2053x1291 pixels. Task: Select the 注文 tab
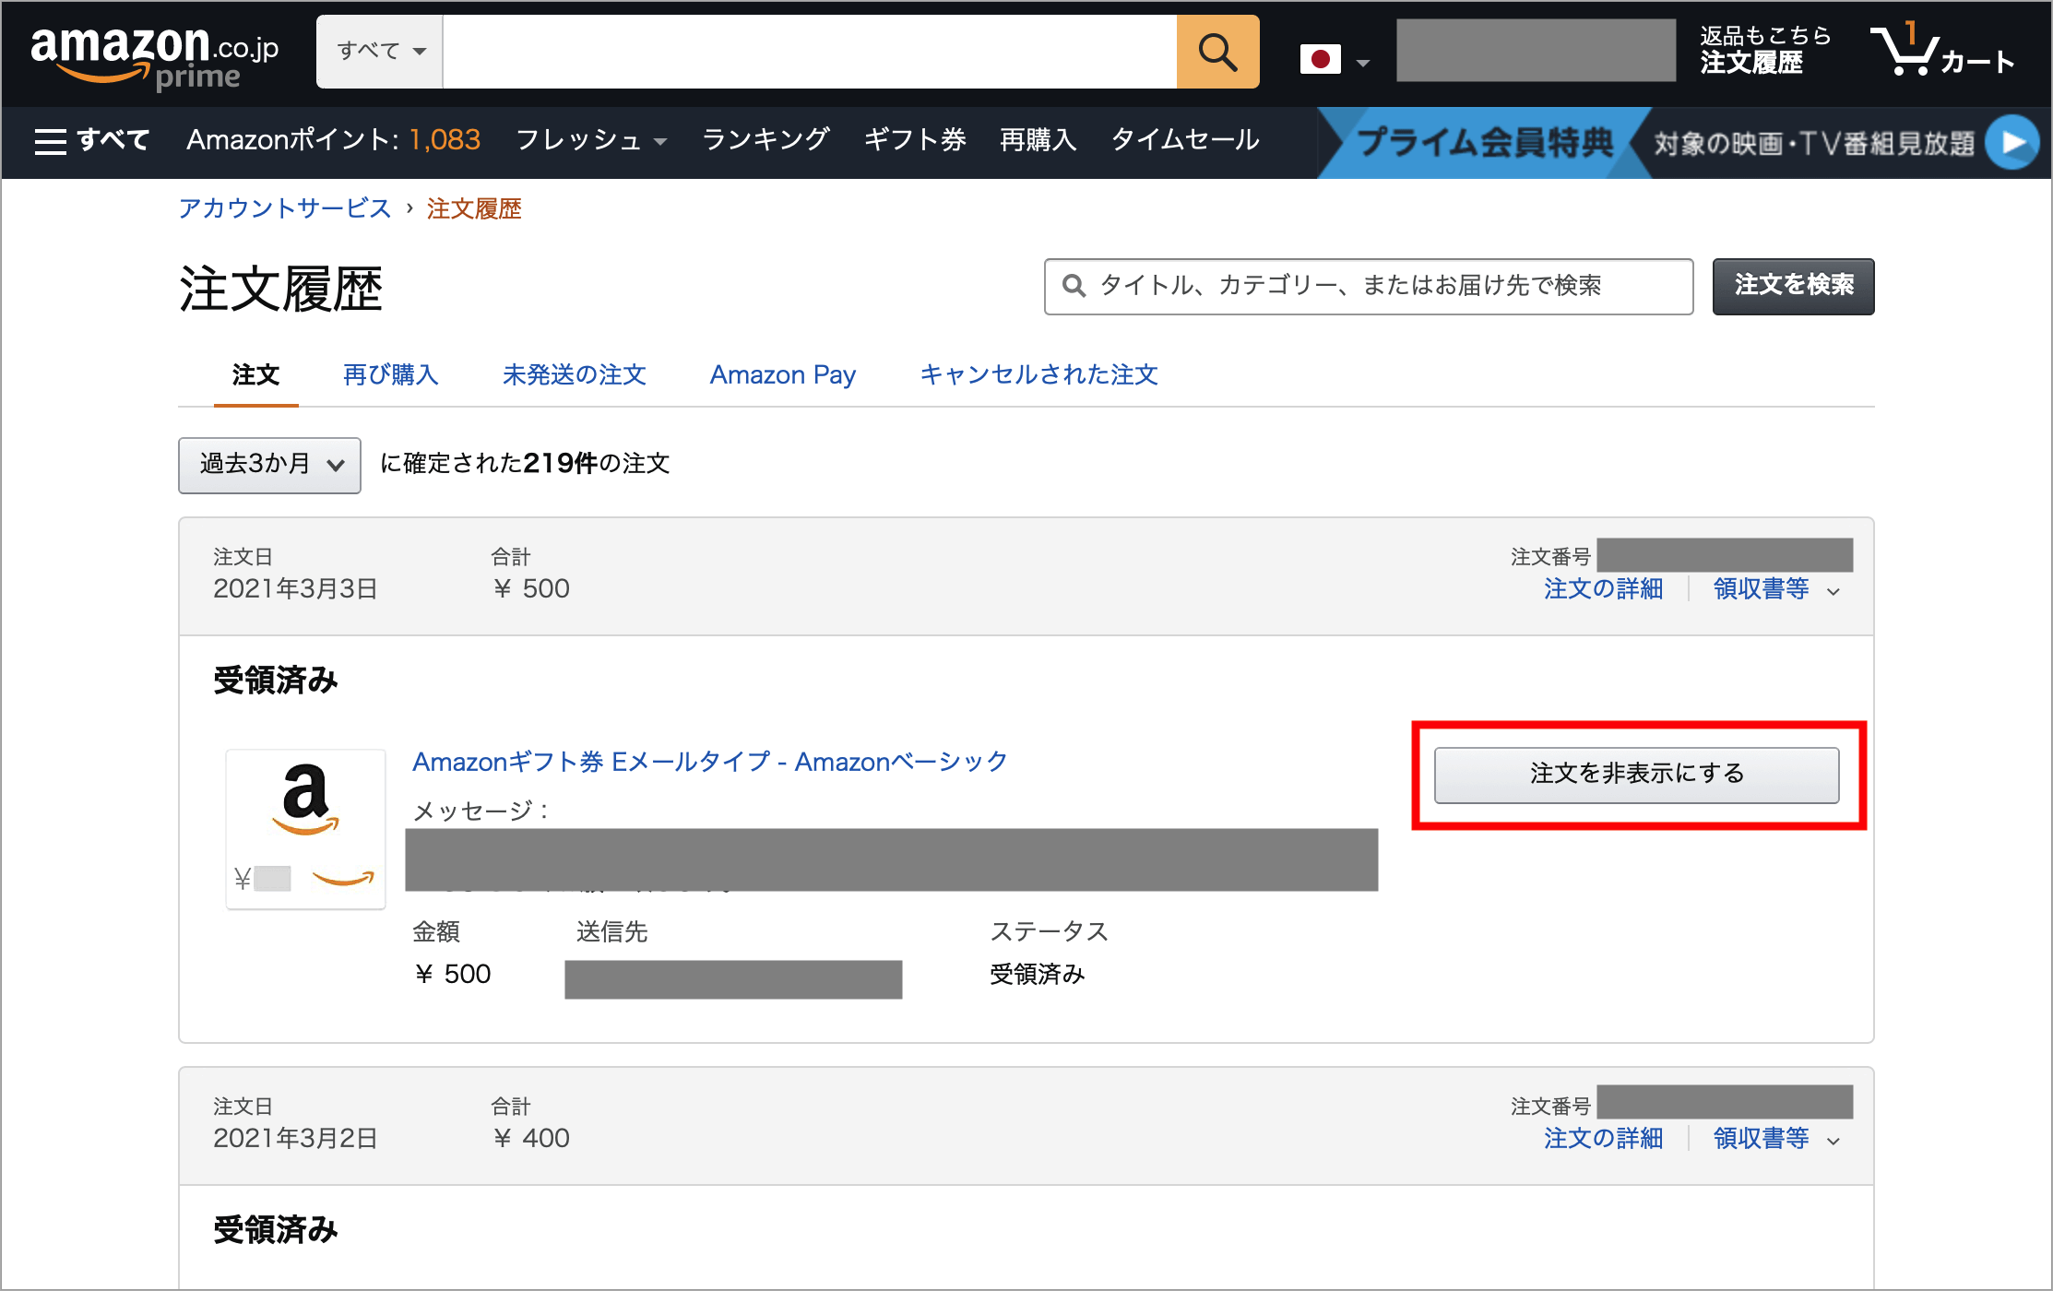[255, 375]
